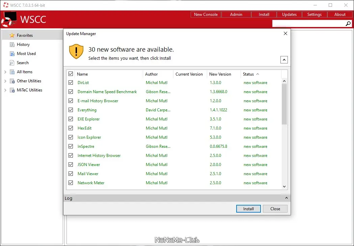Click the Other Utilities folder icon
Screen dimensions: 354x246
12,81
